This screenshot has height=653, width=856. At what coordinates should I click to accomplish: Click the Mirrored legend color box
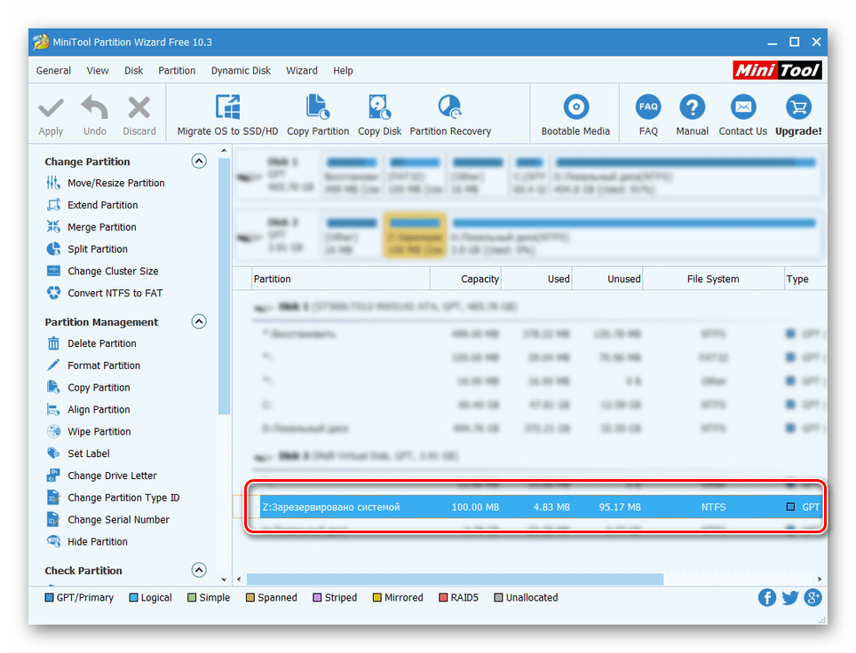coord(376,597)
